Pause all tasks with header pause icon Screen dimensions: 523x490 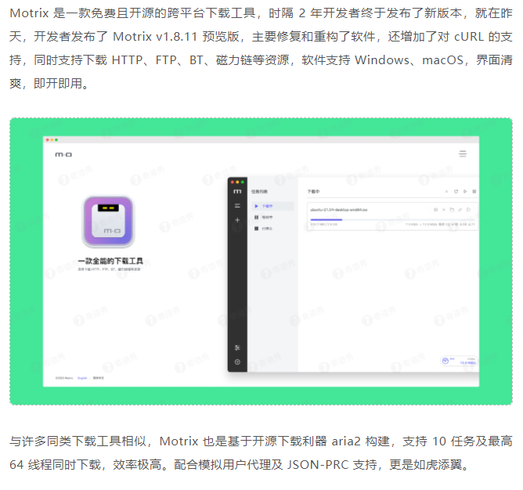pos(474,192)
